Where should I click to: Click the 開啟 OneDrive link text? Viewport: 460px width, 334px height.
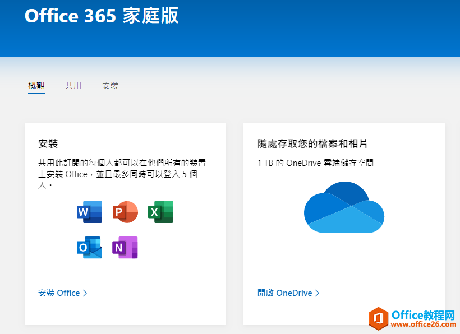pyautogui.click(x=285, y=293)
